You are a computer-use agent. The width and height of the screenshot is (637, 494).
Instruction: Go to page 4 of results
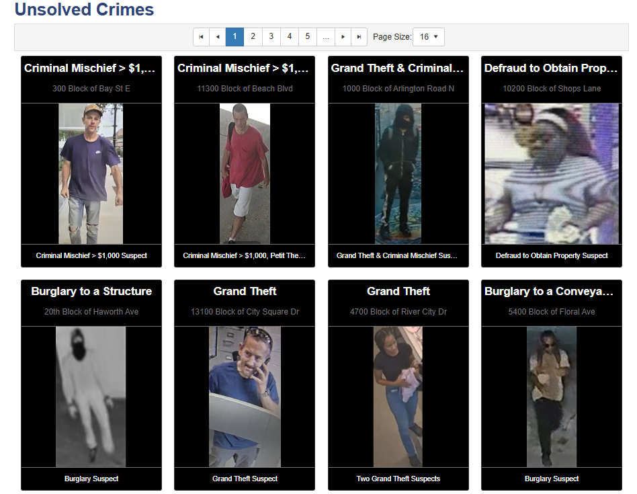(x=290, y=37)
